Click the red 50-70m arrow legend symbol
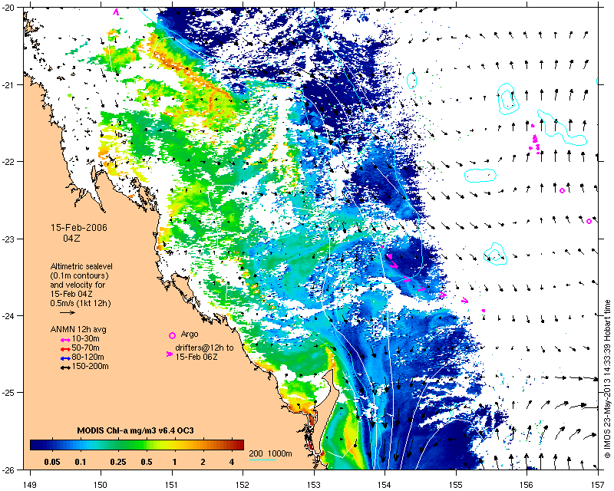This screenshot has width=614, height=491. pyautogui.click(x=65, y=348)
